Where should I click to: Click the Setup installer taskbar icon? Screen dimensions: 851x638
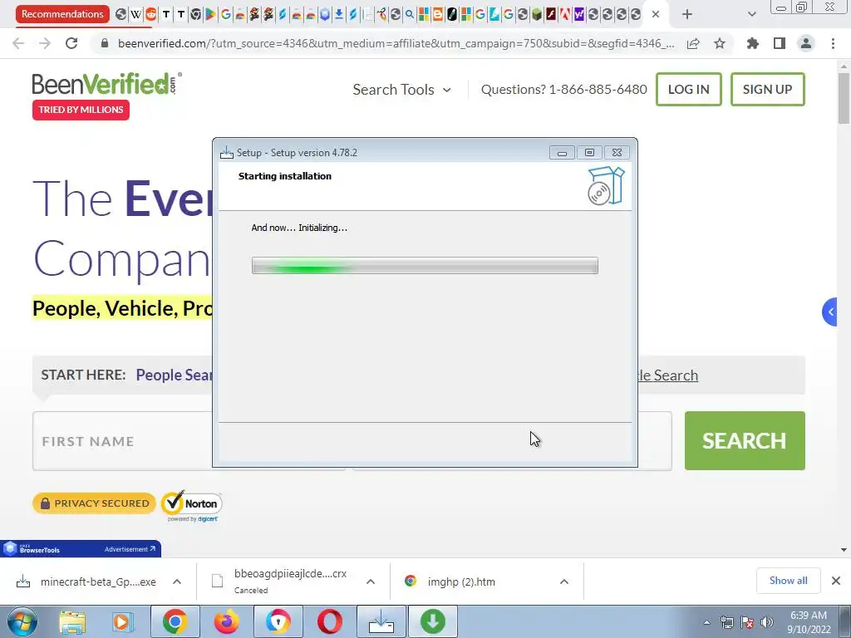[381, 621]
